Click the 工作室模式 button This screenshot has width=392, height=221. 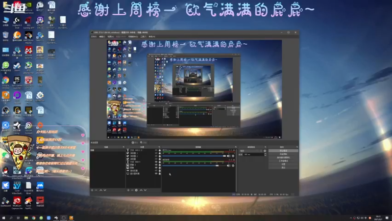(x=283, y=161)
